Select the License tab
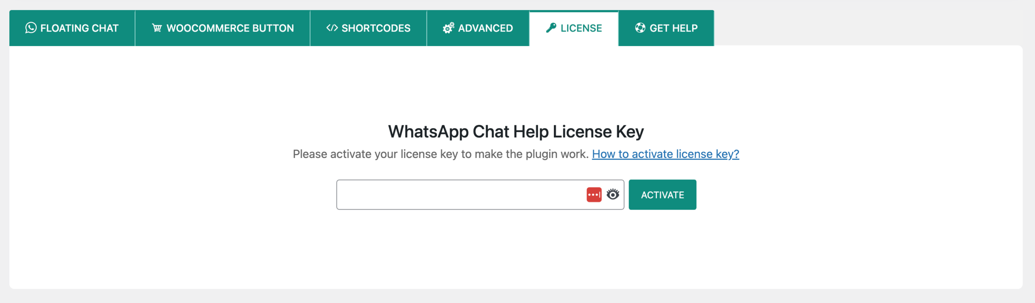Screen dimensions: 1035x303 [574, 28]
